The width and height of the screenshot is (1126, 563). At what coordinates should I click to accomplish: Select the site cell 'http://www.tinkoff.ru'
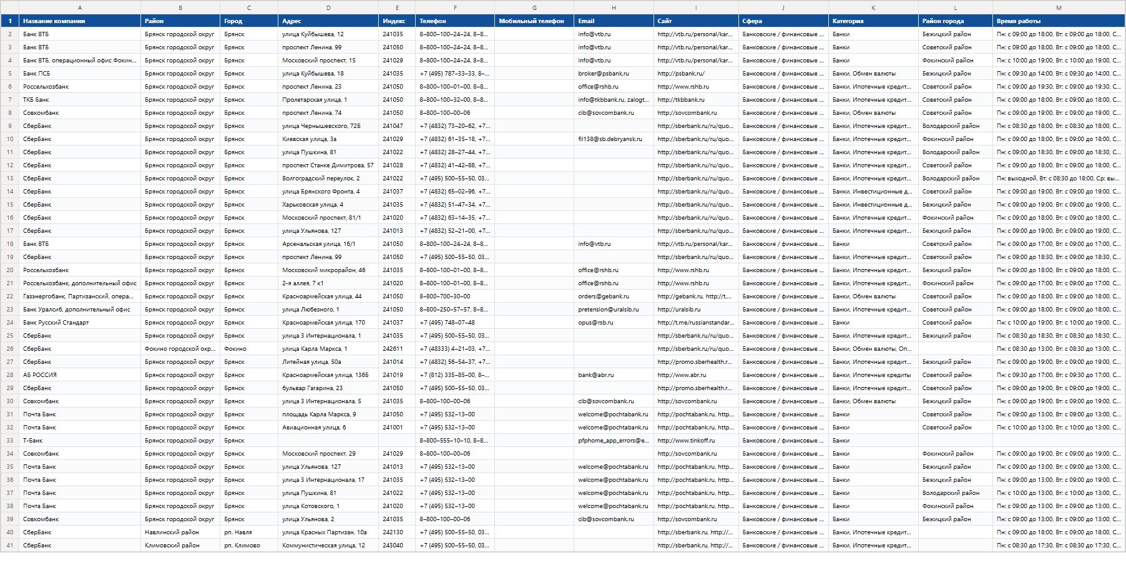(x=696, y=441)
